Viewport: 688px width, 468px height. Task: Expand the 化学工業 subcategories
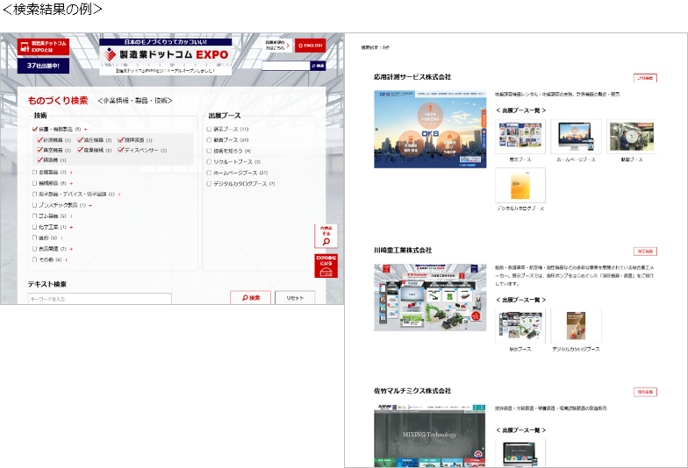click(x=71, y=227)
